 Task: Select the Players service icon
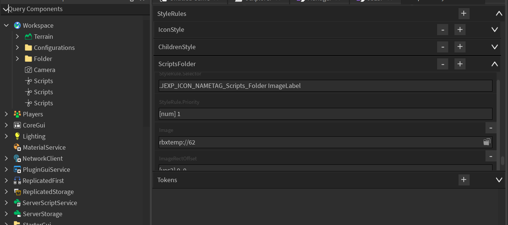click(x=17, y=114)
